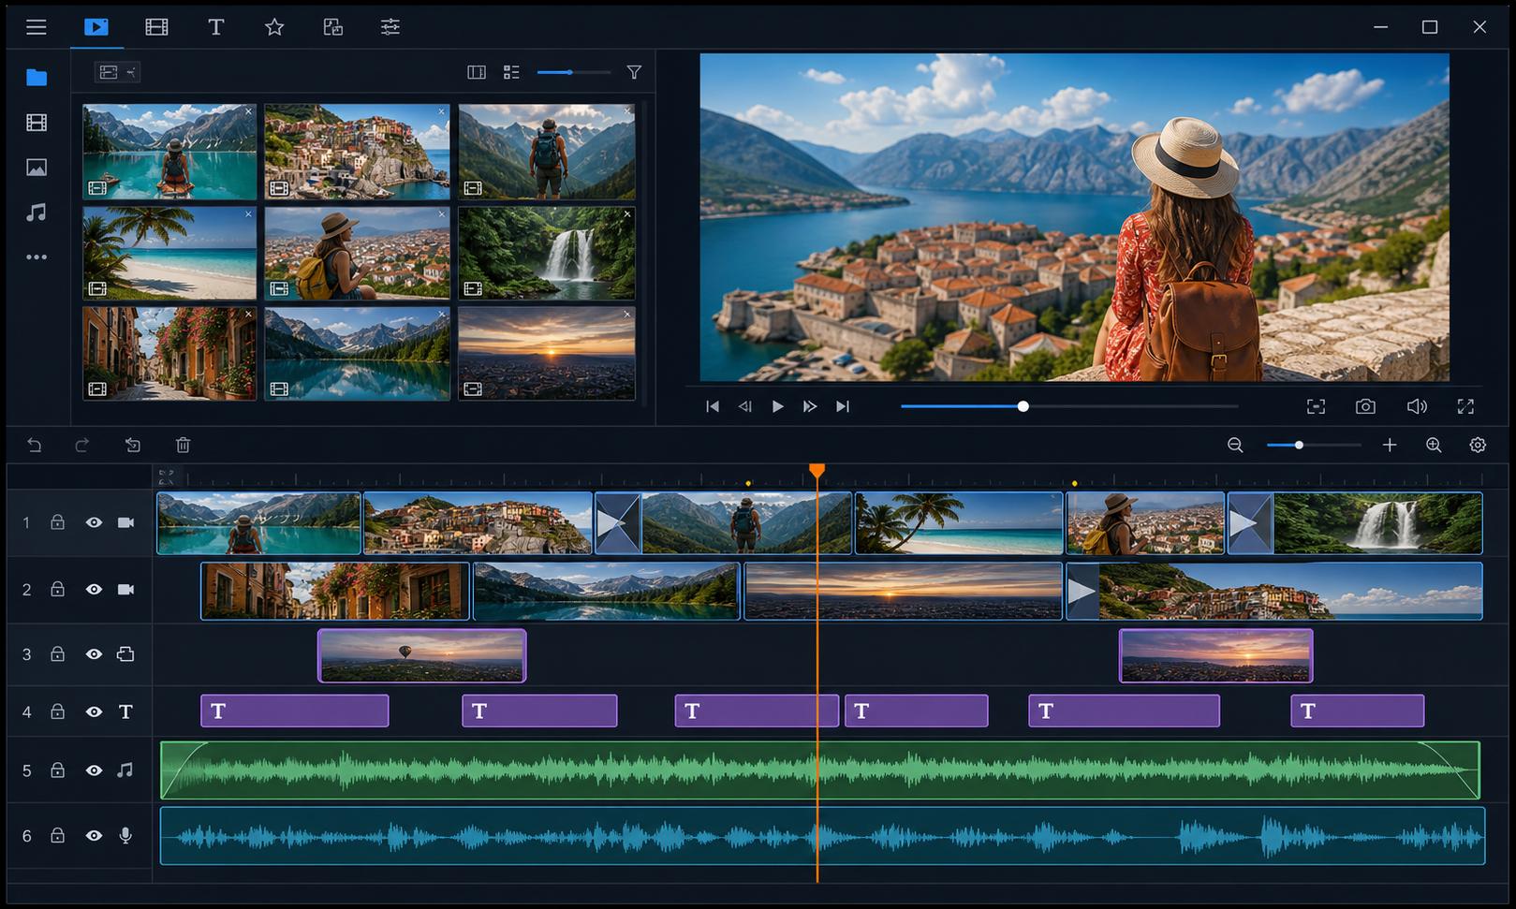The height and width of the screenshot is (909, 1516).
Task: Click the first yellow ruler marker
Action: tap(748, 483)
